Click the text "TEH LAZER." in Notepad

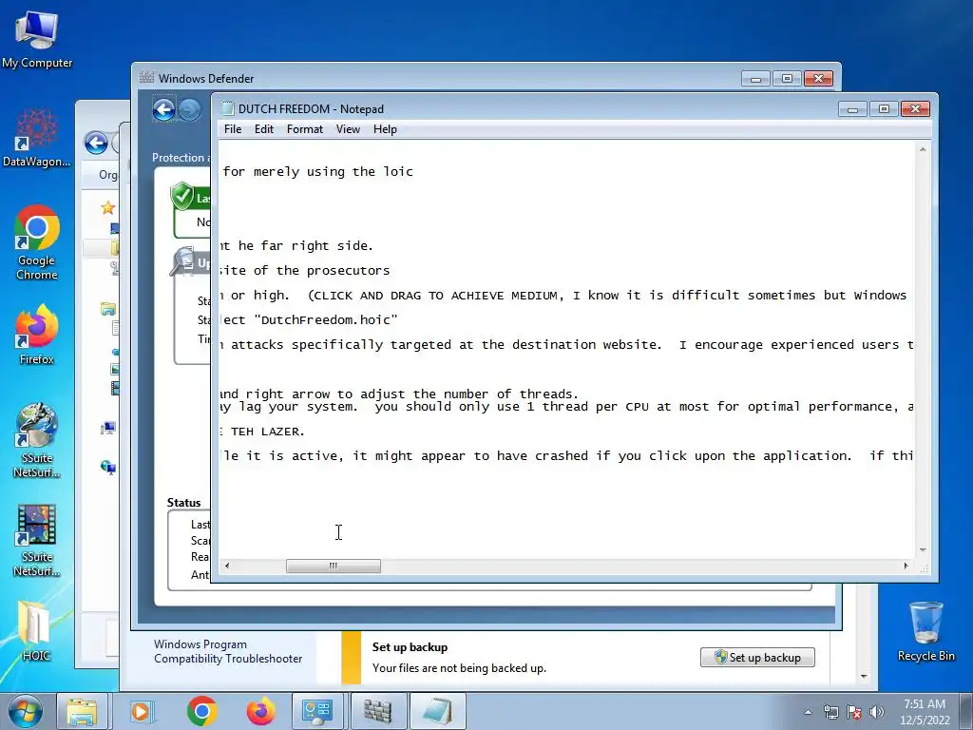pos(267,432)
